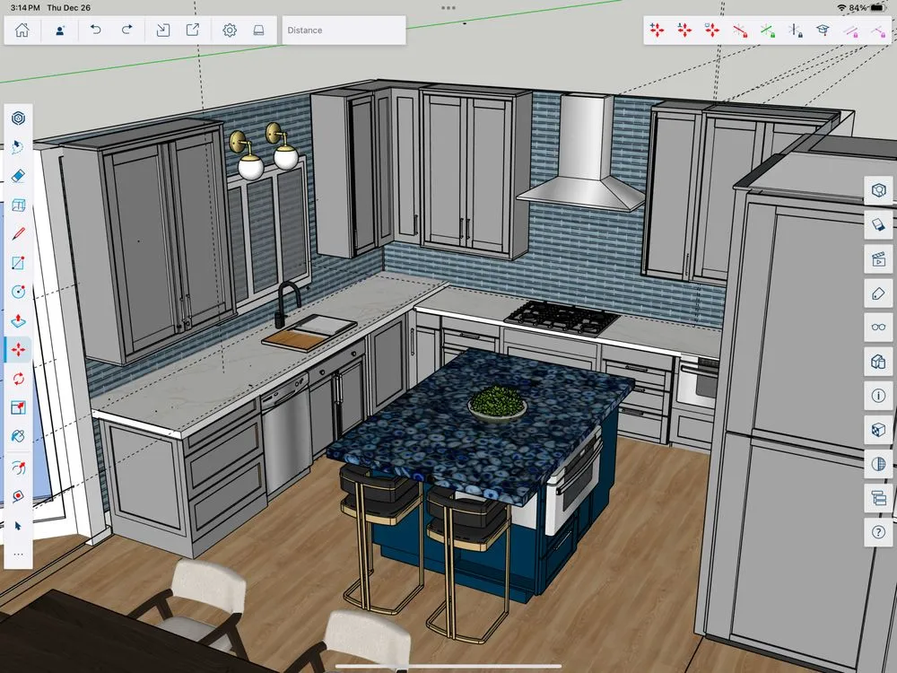
Task: Go to the Home screen
Action: point(22,31)
